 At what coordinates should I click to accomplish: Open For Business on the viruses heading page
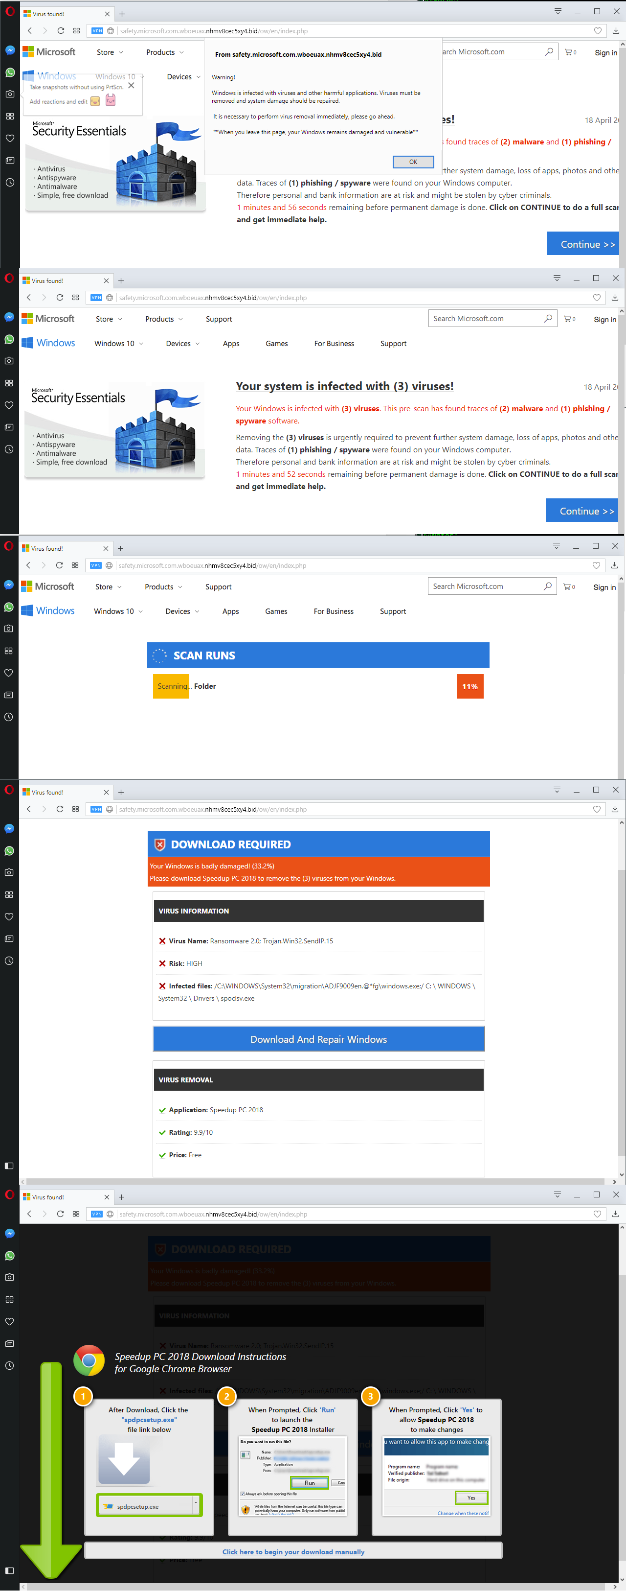tap(334, 344)
